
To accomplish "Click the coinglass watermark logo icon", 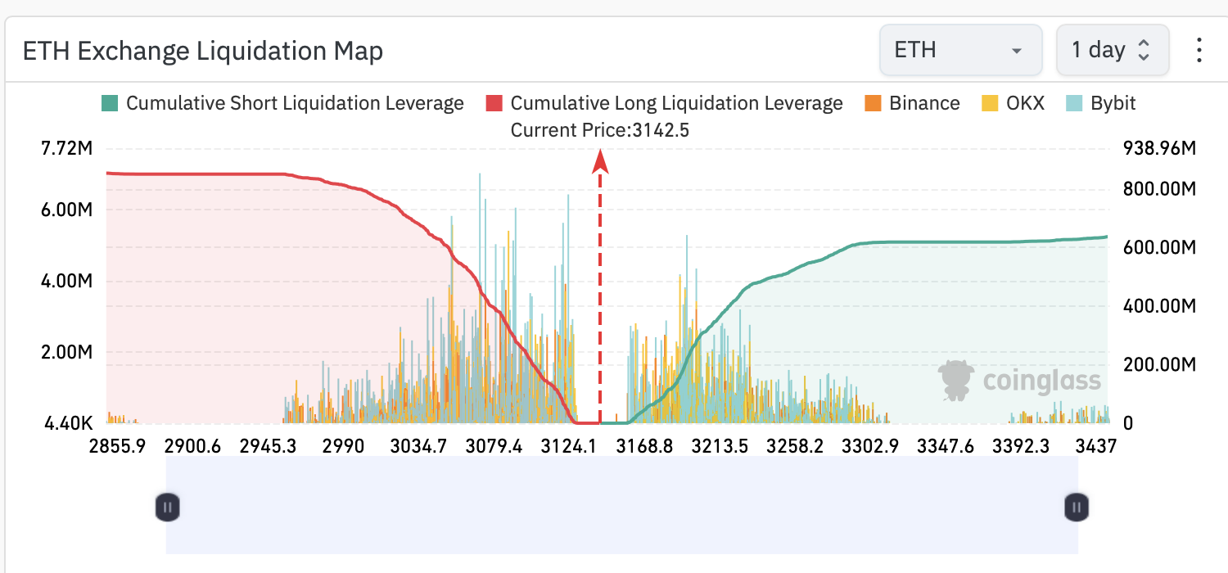I will [x=955, y=380].
